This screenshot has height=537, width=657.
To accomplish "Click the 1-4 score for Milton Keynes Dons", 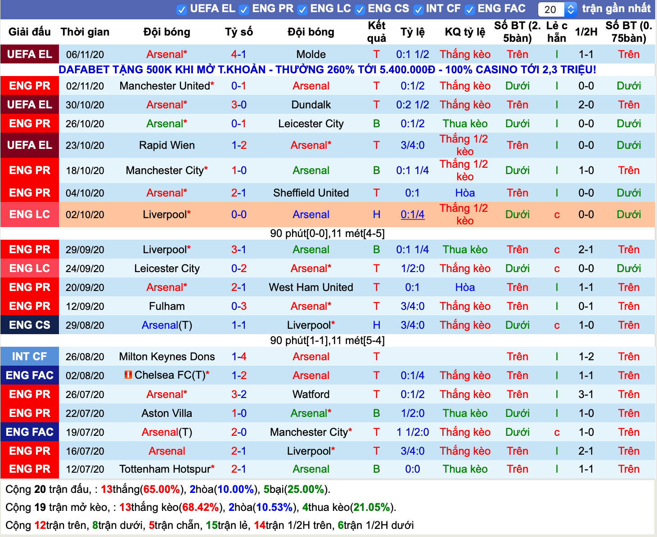I will [x=239, y=357].
